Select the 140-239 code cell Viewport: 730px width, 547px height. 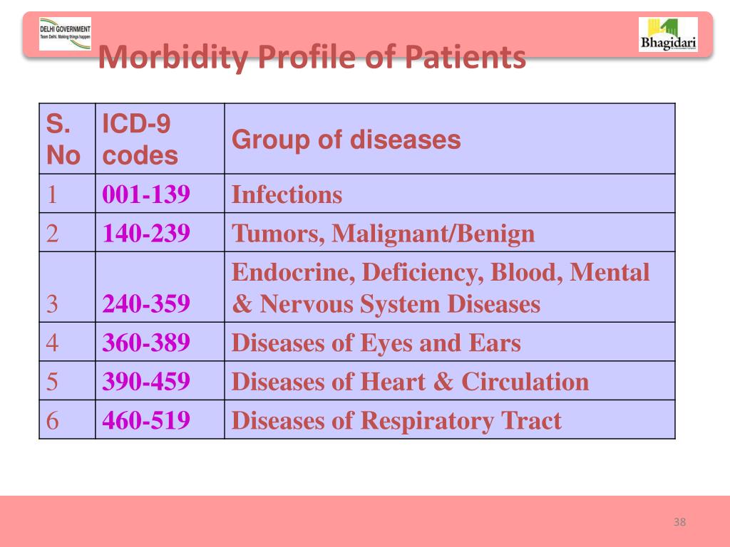[x=146, y=233]
